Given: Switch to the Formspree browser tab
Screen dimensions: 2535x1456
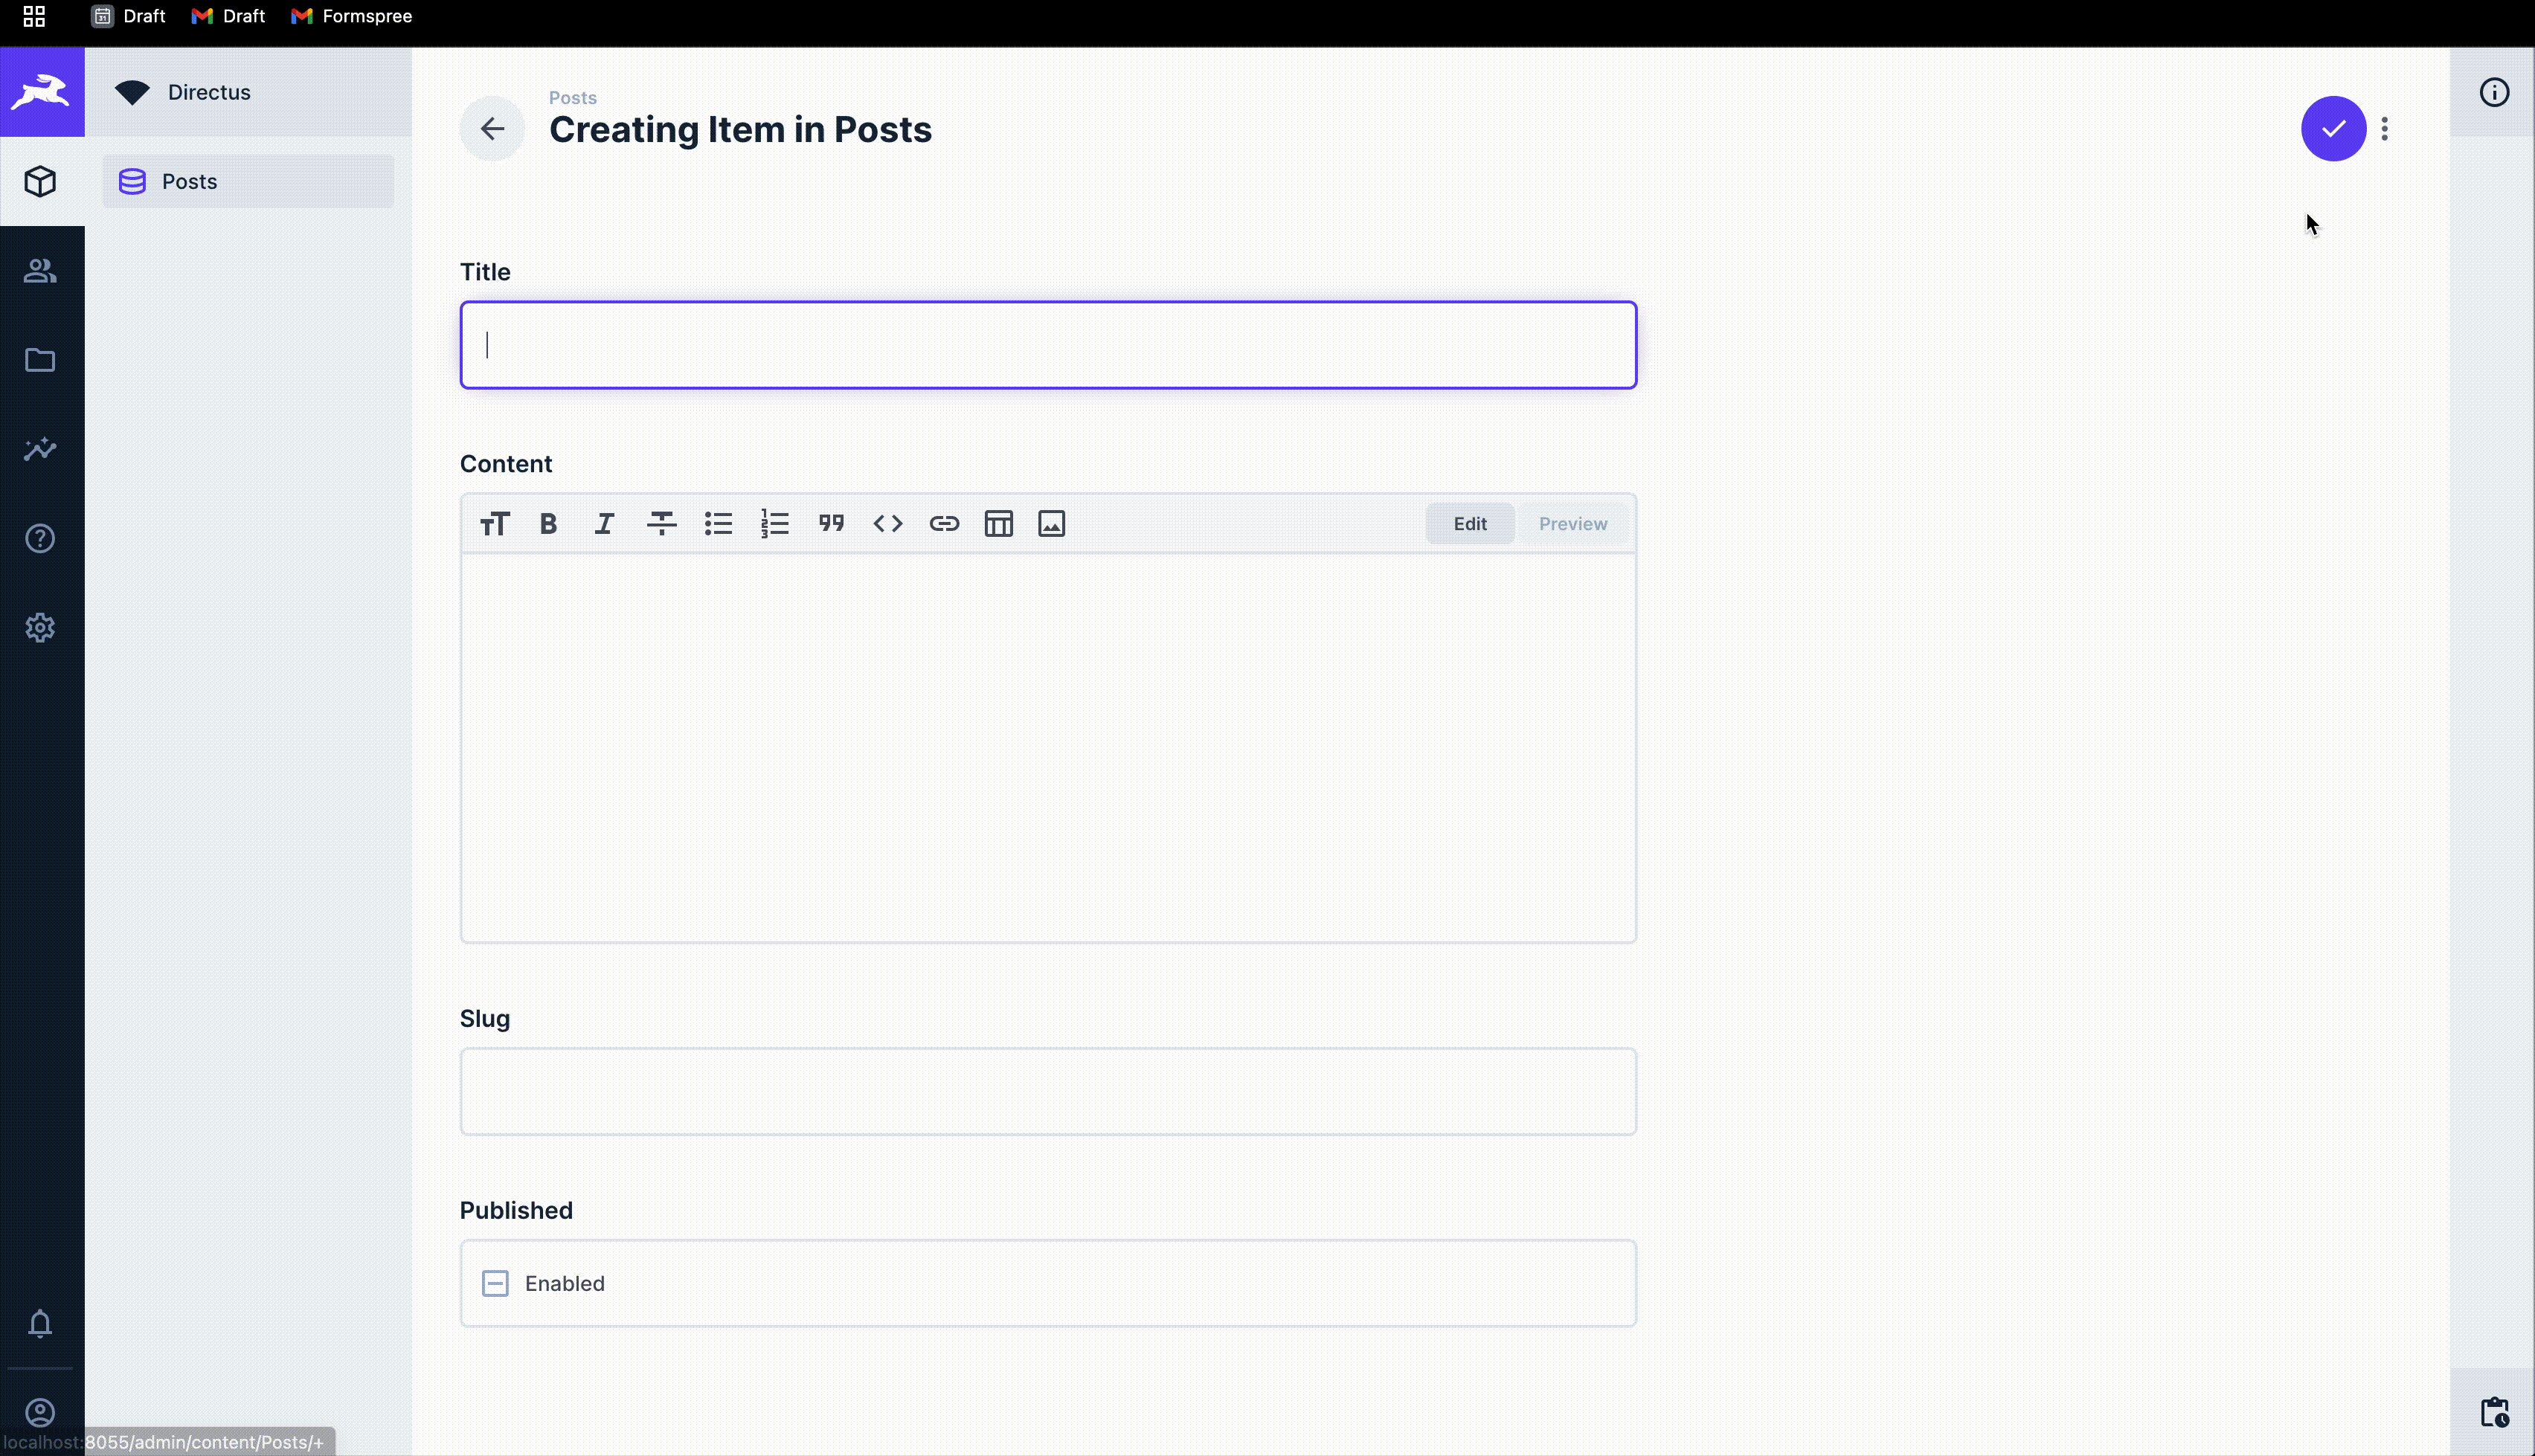Looking at the screenshot, I should click(x=351, y=16).
